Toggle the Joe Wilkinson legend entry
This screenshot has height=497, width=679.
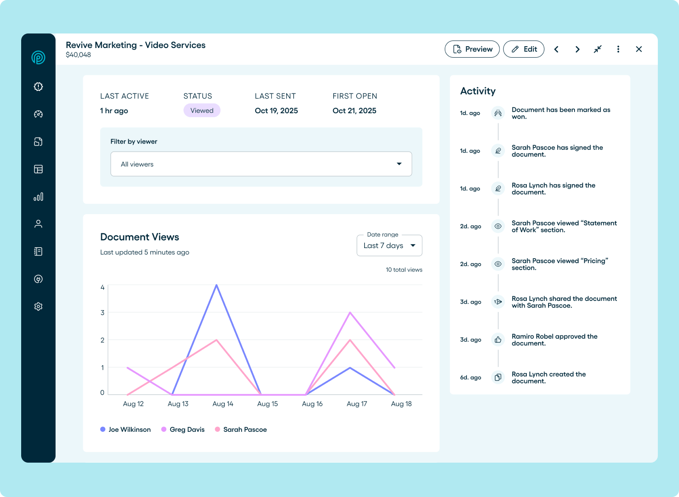[x=126, y=429]
